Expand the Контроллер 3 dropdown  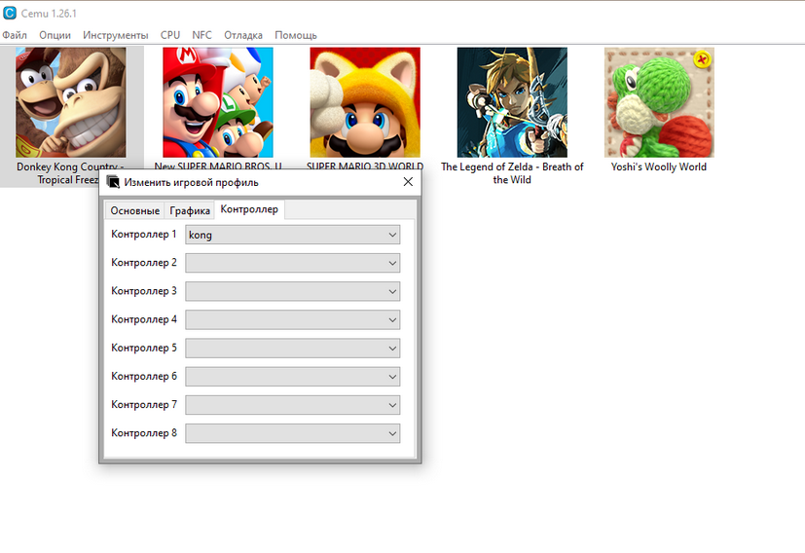(293, 291)
